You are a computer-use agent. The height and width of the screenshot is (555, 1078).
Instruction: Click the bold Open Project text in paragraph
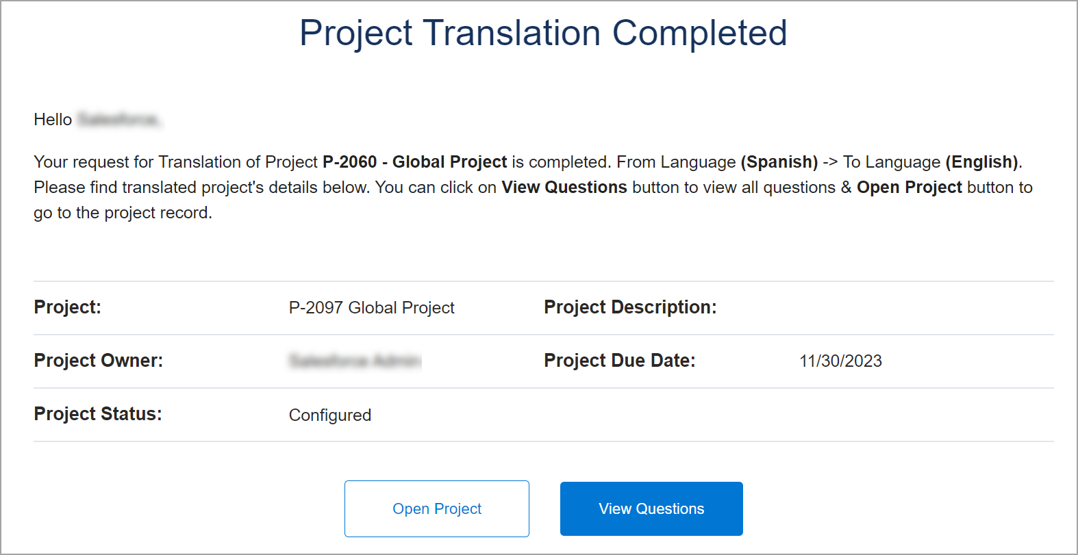pos(910,188)
